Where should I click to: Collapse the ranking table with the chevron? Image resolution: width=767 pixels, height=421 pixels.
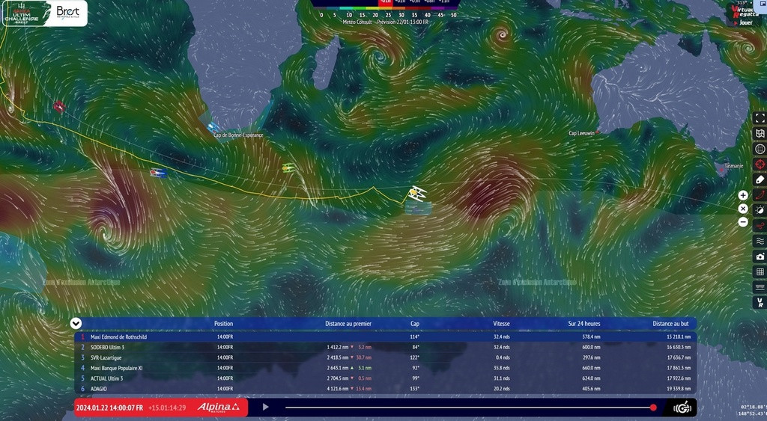click(76, 323)
